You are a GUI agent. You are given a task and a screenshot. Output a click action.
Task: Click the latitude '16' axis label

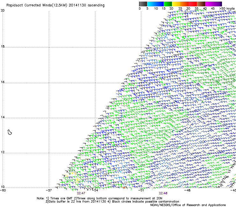pos(3,82)
